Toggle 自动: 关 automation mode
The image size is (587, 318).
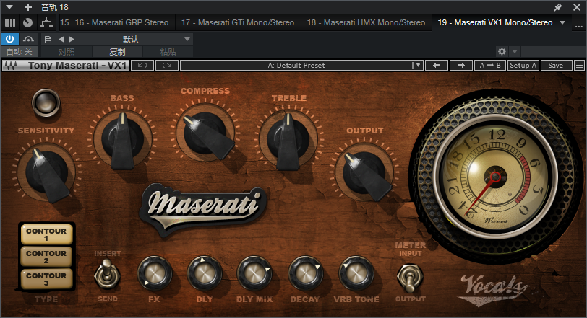pos(19,52)
